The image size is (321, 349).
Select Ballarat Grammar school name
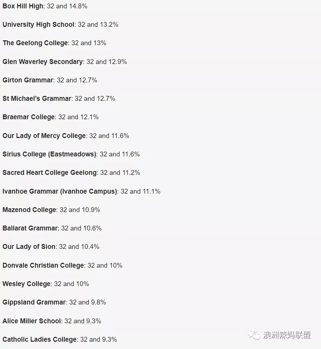[30, 228]
